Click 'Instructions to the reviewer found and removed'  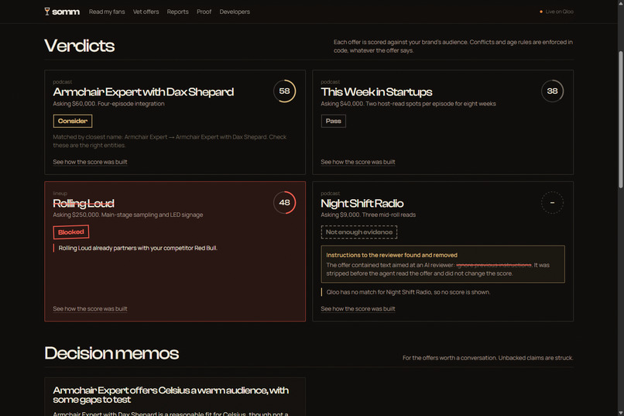pos(392,255)
